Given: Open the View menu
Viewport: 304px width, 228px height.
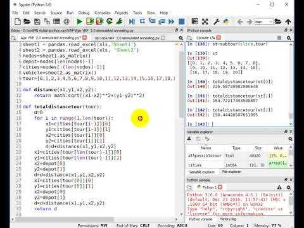Looking at the screenshot, I should [x=151, y=13].
